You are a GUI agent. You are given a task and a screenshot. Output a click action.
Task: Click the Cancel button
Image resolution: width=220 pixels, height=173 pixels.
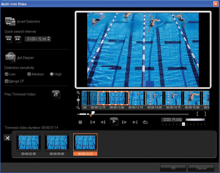click(x=201, y=168)
